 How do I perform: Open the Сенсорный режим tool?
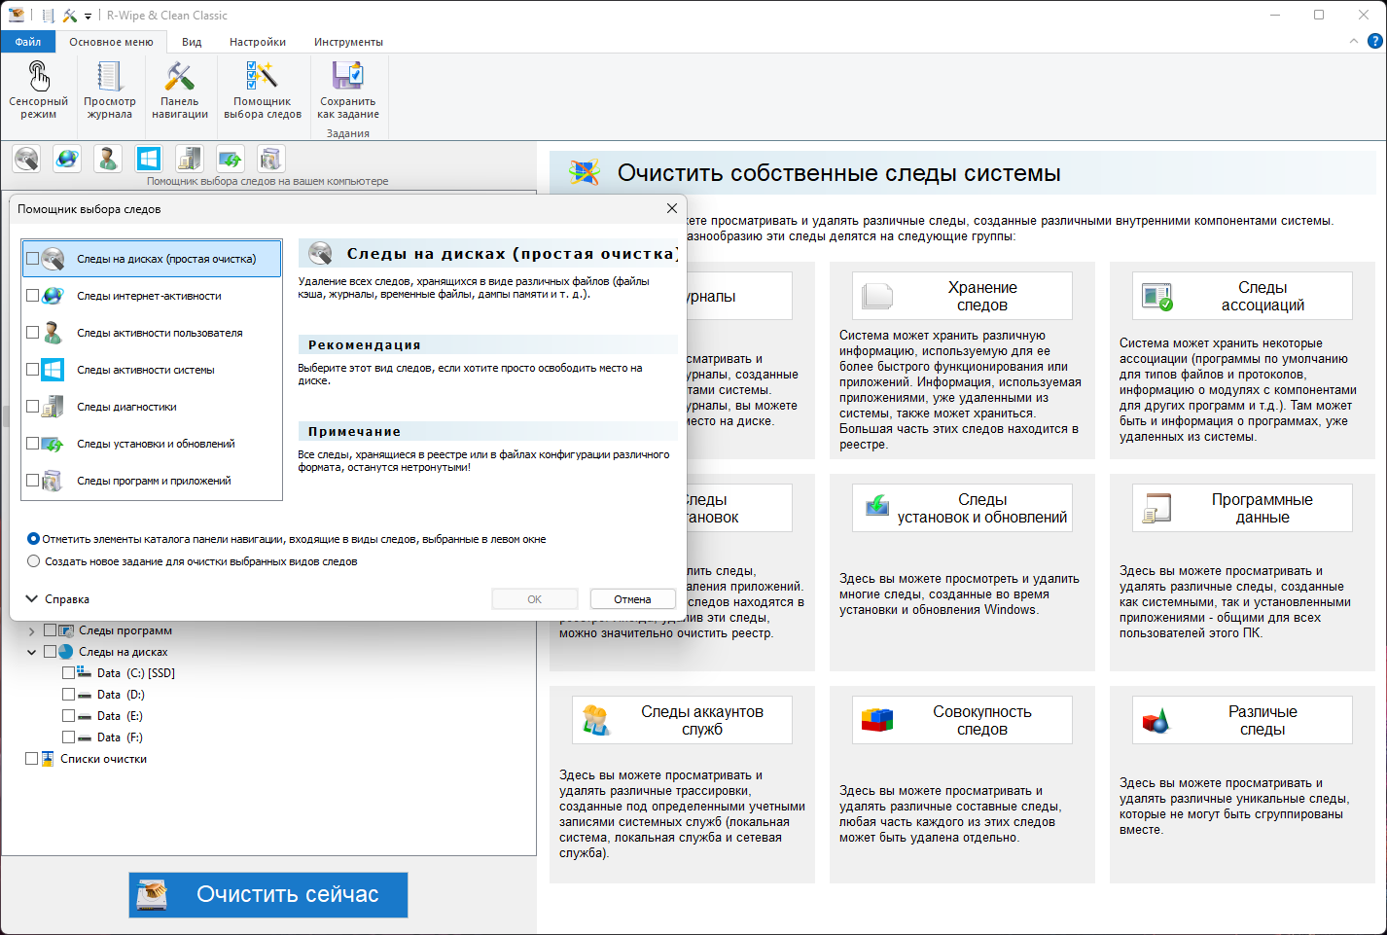click(39, 90)
